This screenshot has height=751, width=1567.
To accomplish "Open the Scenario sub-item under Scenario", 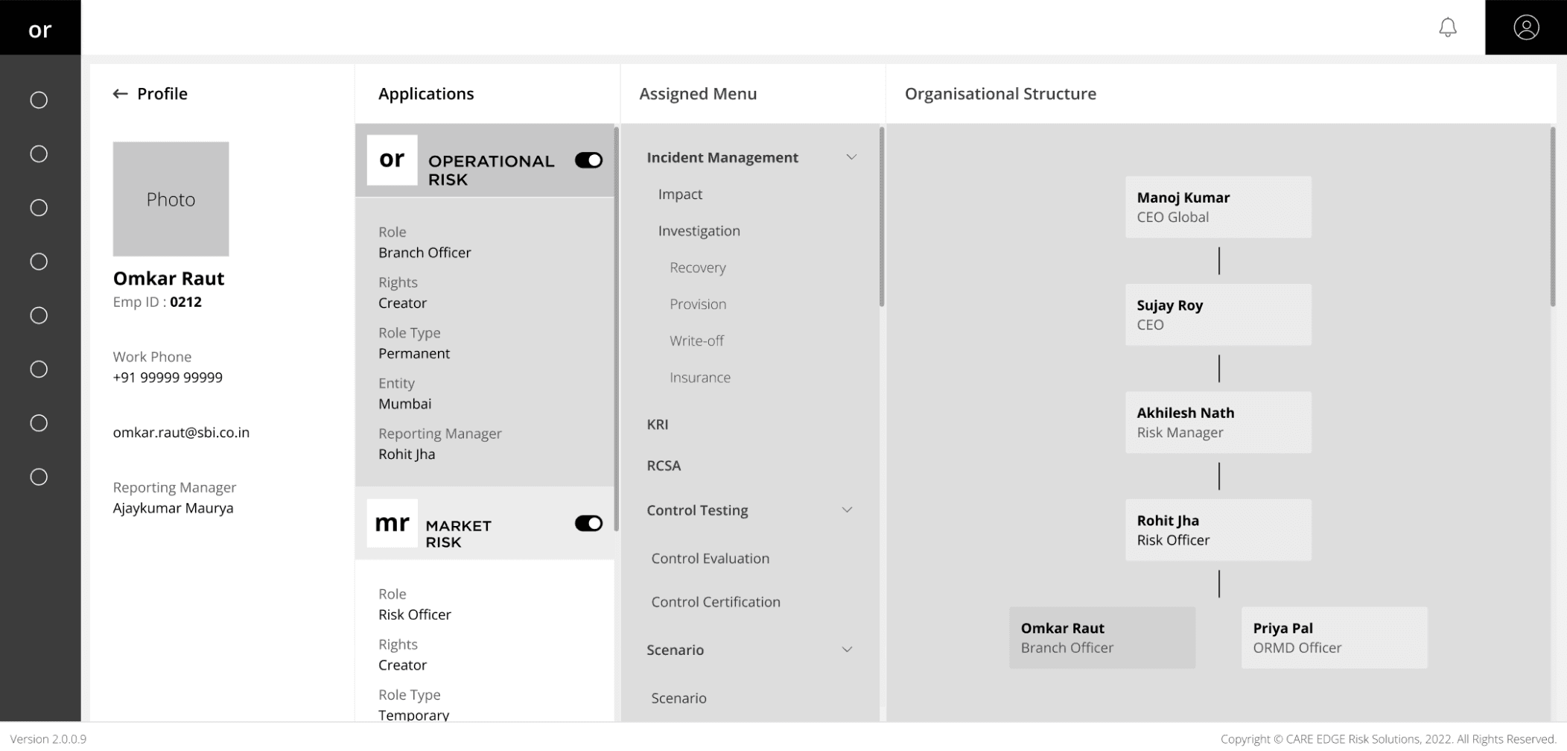I will [x=678, y=698].
